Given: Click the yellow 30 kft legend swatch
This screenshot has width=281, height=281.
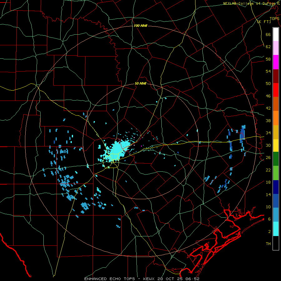Looking at the screenshot, I should coord(276,145).
